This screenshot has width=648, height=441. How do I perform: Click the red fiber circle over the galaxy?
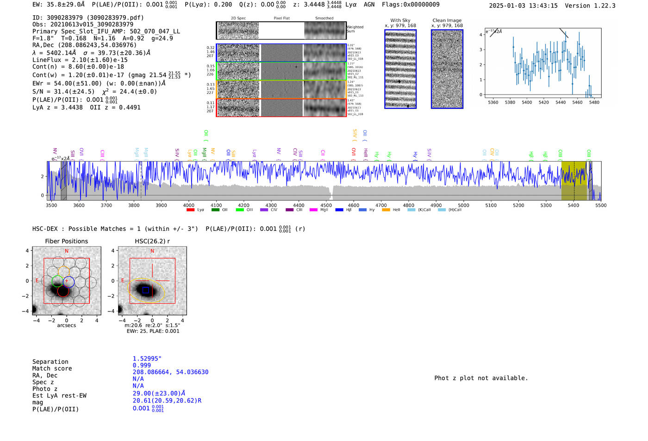coord(63,291)
